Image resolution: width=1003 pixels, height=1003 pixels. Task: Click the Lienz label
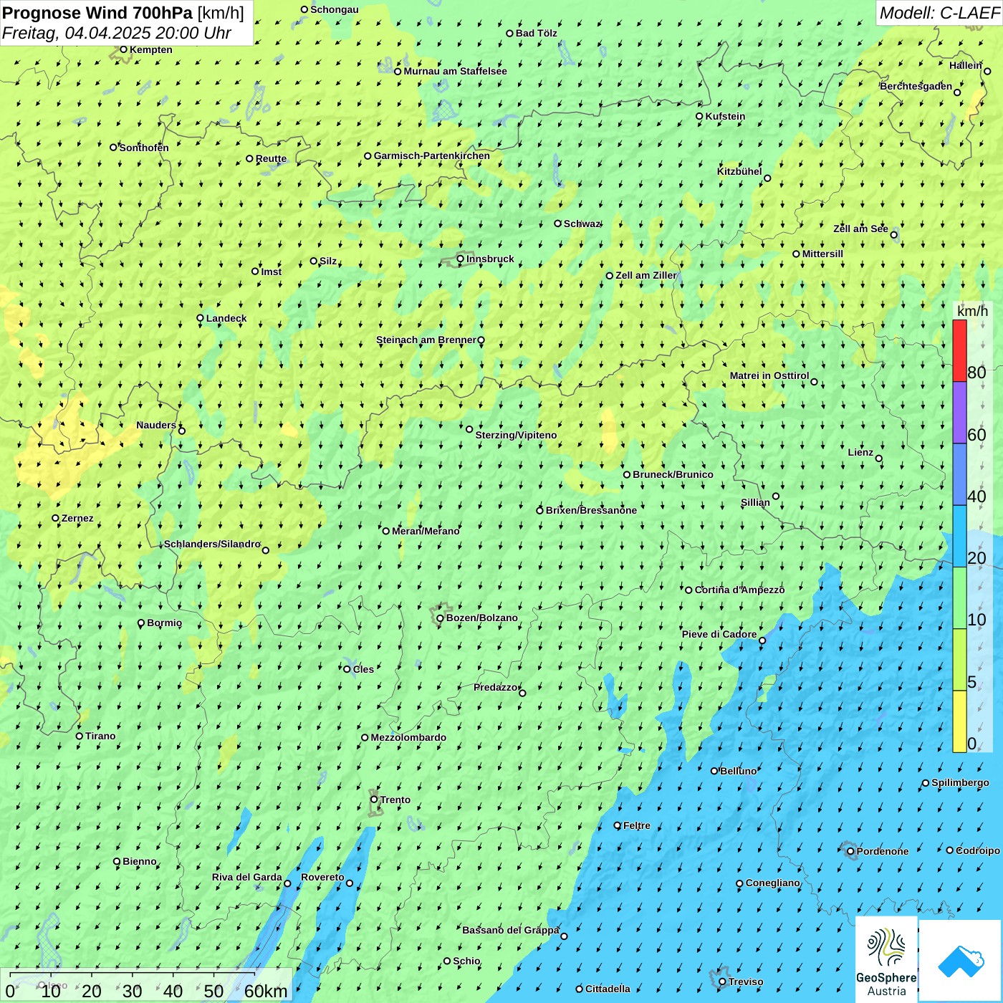tap(860, 452)
